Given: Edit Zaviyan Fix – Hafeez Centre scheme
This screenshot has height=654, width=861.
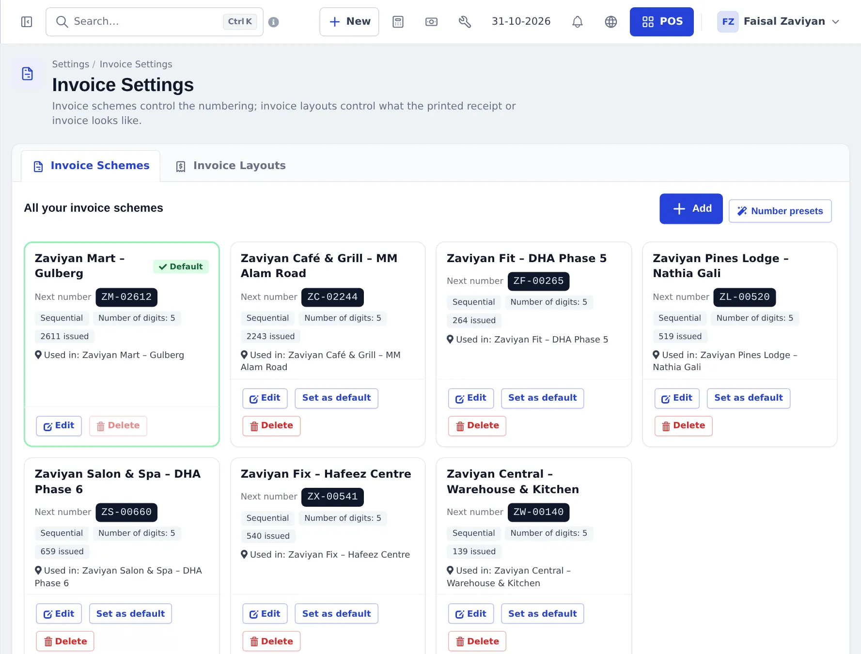Looking at the screenshot, I should click(x=265, y=614).
